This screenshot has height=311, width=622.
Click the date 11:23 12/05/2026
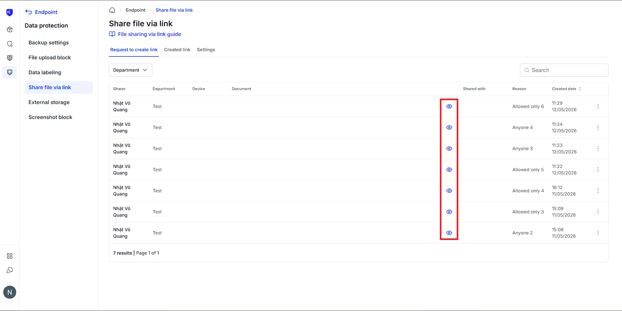(x=564, y=149)
